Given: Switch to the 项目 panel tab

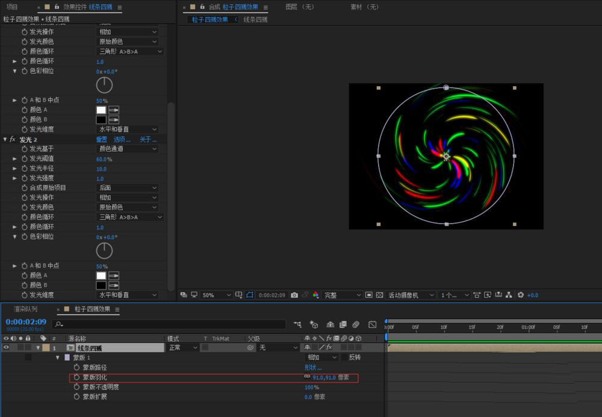Looking at the screenshot, I should (12, 7).
